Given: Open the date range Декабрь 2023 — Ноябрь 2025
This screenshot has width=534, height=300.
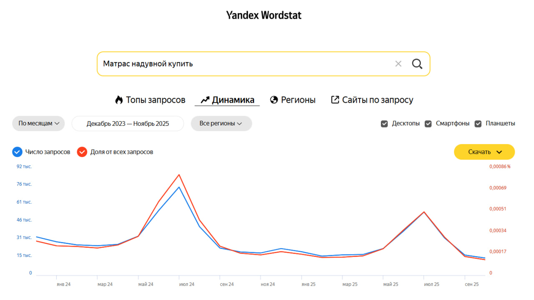Looking at the screenshot, I should 128,124.
